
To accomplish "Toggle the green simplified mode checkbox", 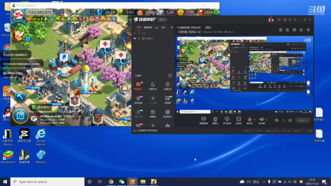I will (x=34, y=107).
